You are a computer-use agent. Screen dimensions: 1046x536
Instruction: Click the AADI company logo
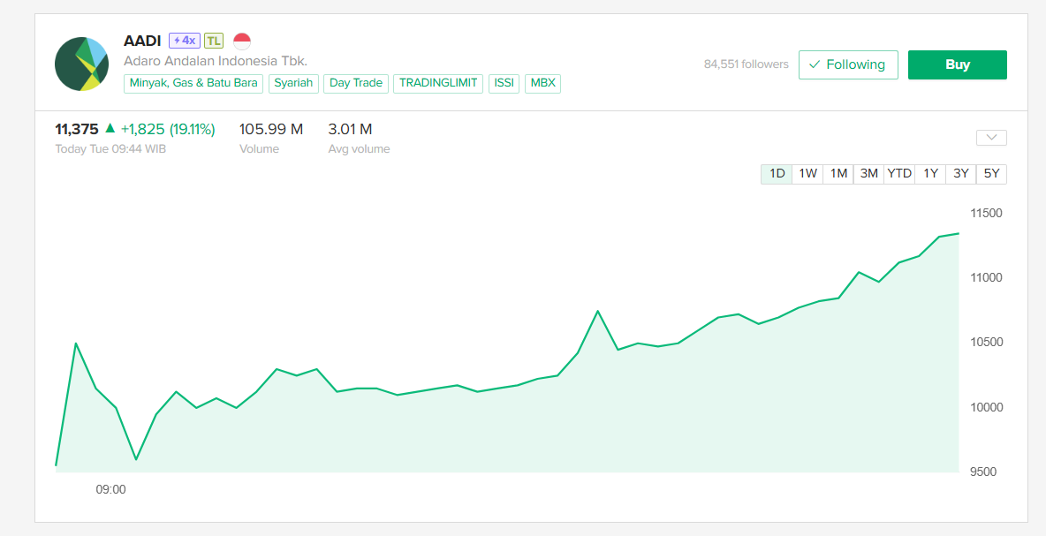pos(81,64)
